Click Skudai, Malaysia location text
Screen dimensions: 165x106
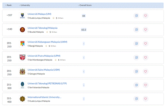(36, 32)
